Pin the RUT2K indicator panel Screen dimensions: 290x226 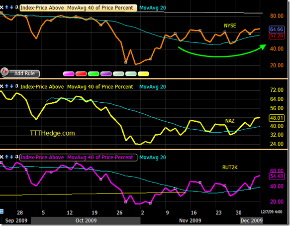pos(16,157)
